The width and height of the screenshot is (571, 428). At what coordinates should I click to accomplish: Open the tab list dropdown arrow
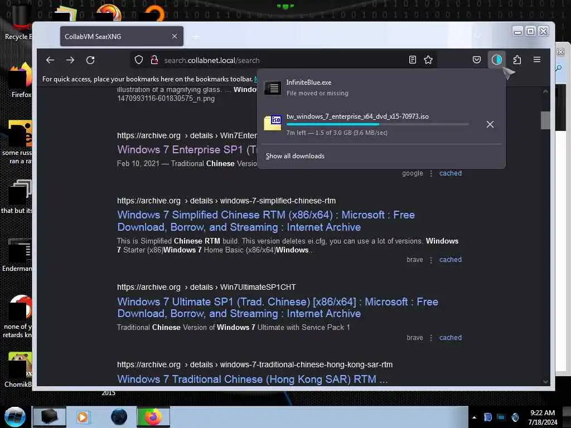pos(478,36)
